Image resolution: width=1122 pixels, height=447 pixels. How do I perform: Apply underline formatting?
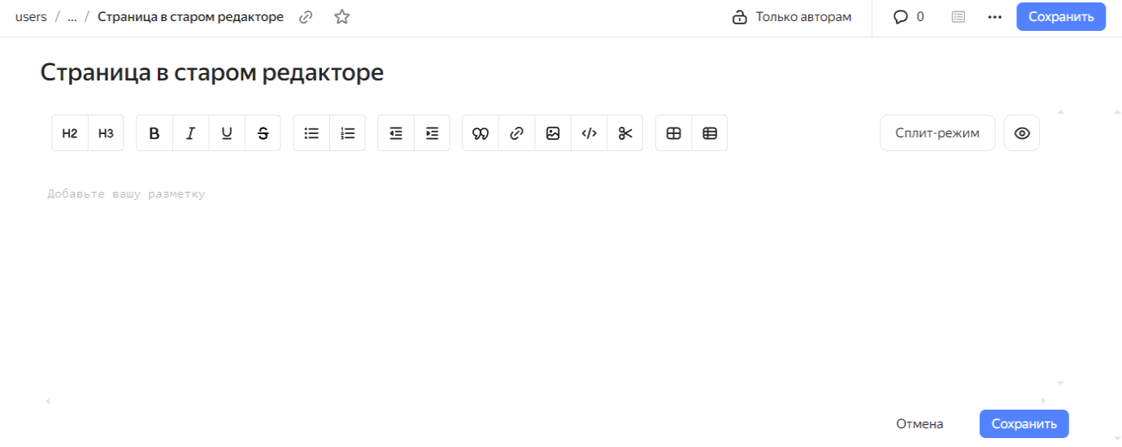tap(227, 133)
